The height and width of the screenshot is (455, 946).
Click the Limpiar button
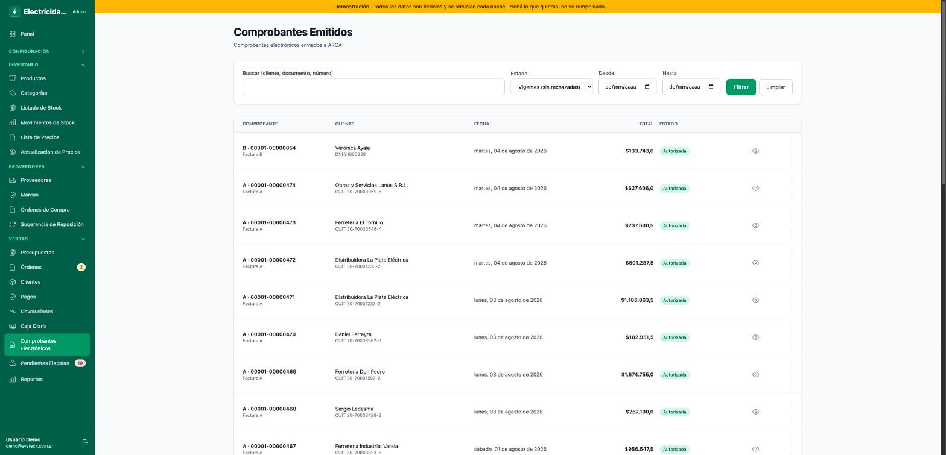click(775, 87)
